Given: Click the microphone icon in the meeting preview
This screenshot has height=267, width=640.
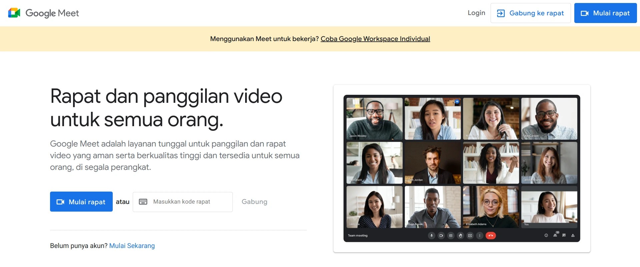Looking at the screenshot, I should (x=432, y=236).
